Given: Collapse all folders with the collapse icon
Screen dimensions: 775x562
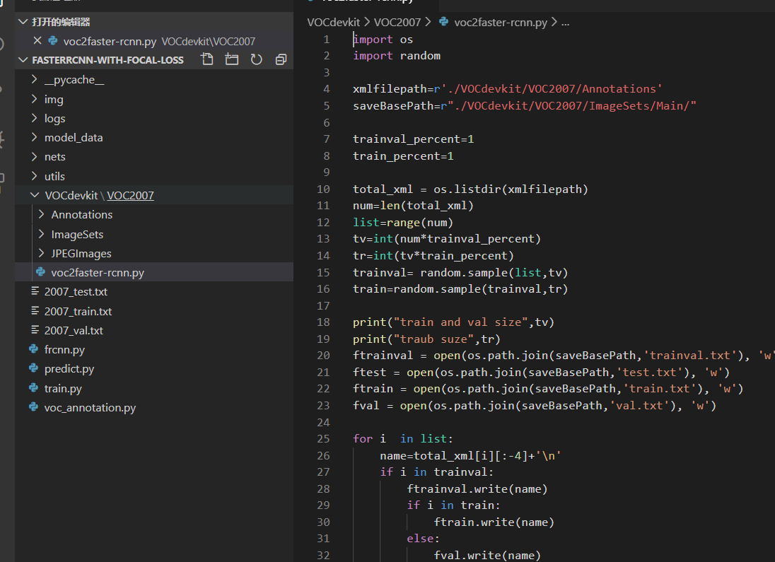Looking at the screenshot, I should 281,60.
